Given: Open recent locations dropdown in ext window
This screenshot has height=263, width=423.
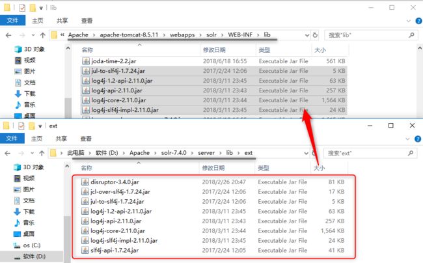Looking at the screenshot, I should tap(32, 154).
